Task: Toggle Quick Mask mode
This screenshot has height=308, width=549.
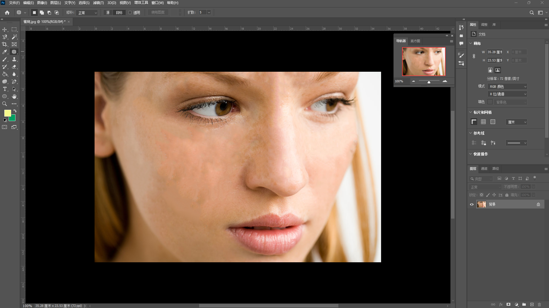Action: (5, 127)
